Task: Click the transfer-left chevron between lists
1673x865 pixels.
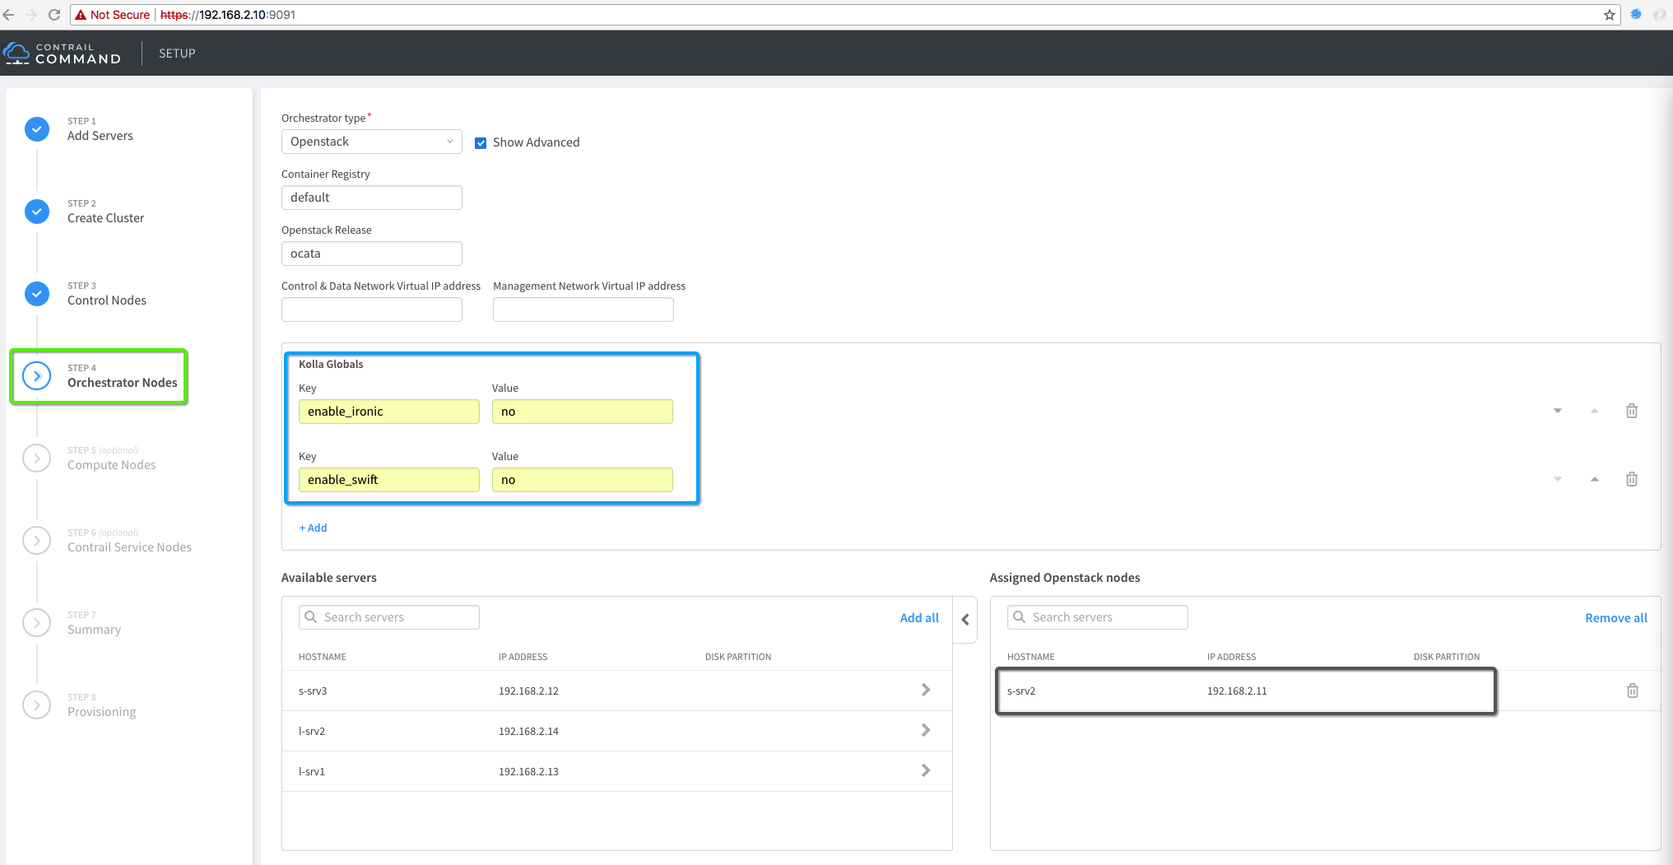Action: [x=965, y=620]
